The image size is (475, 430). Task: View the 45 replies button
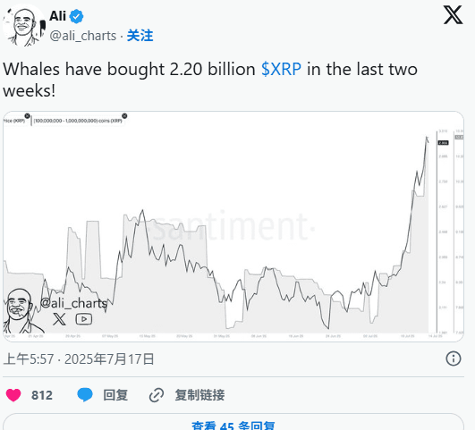click(233, 422)
